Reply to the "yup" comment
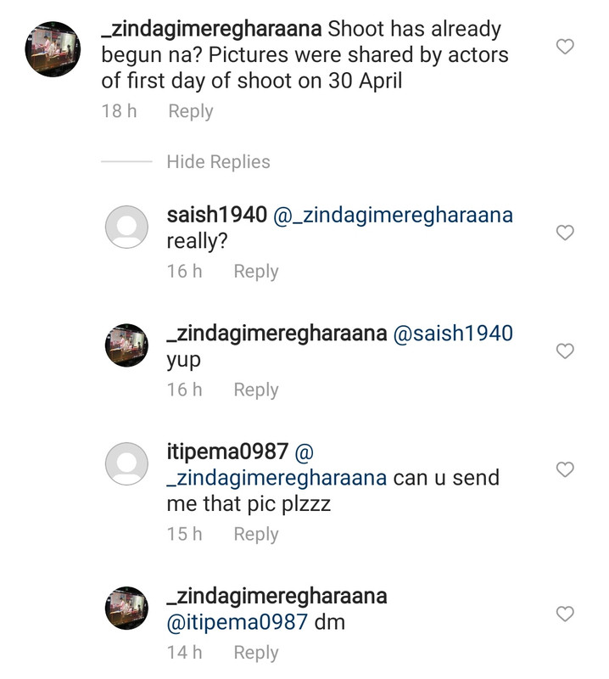The height and width of the screenshot is (679, 609). click(256, 390)
